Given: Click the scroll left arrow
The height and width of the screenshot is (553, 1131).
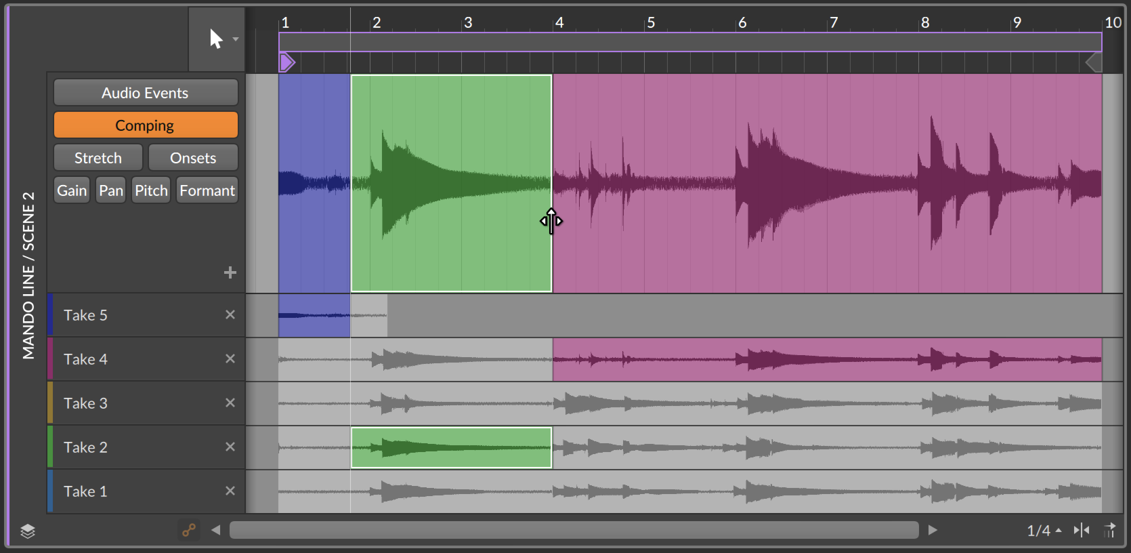Looking at the screenshot, I should 216,530.
